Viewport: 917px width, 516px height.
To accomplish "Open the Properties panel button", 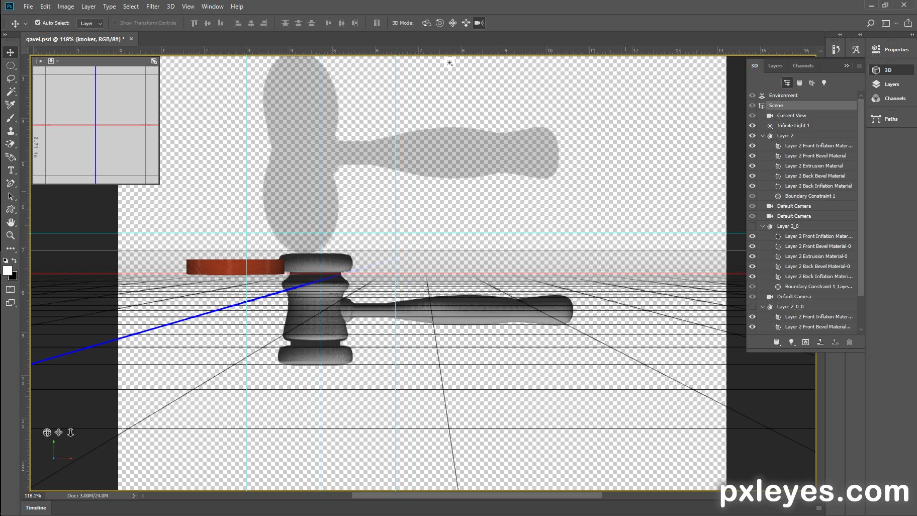I will click(891, 49).
